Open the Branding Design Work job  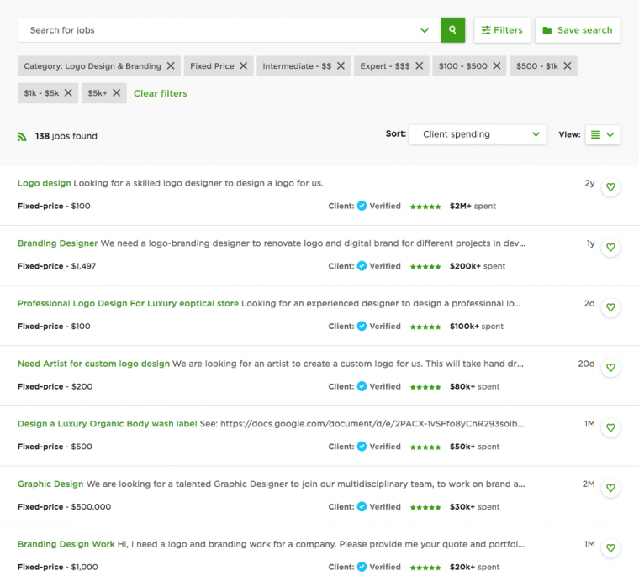[66, 544]
